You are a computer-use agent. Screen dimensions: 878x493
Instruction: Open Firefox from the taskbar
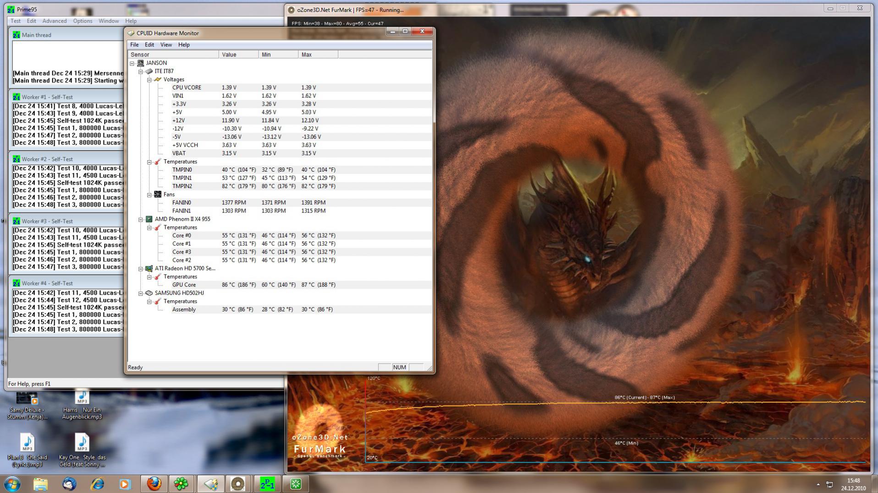click(154, 484)
